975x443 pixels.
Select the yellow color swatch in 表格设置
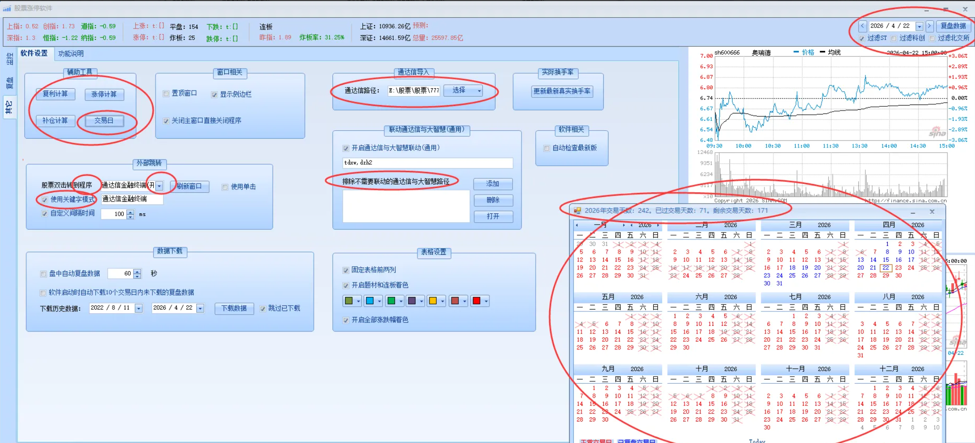click(x=432, y=301)
